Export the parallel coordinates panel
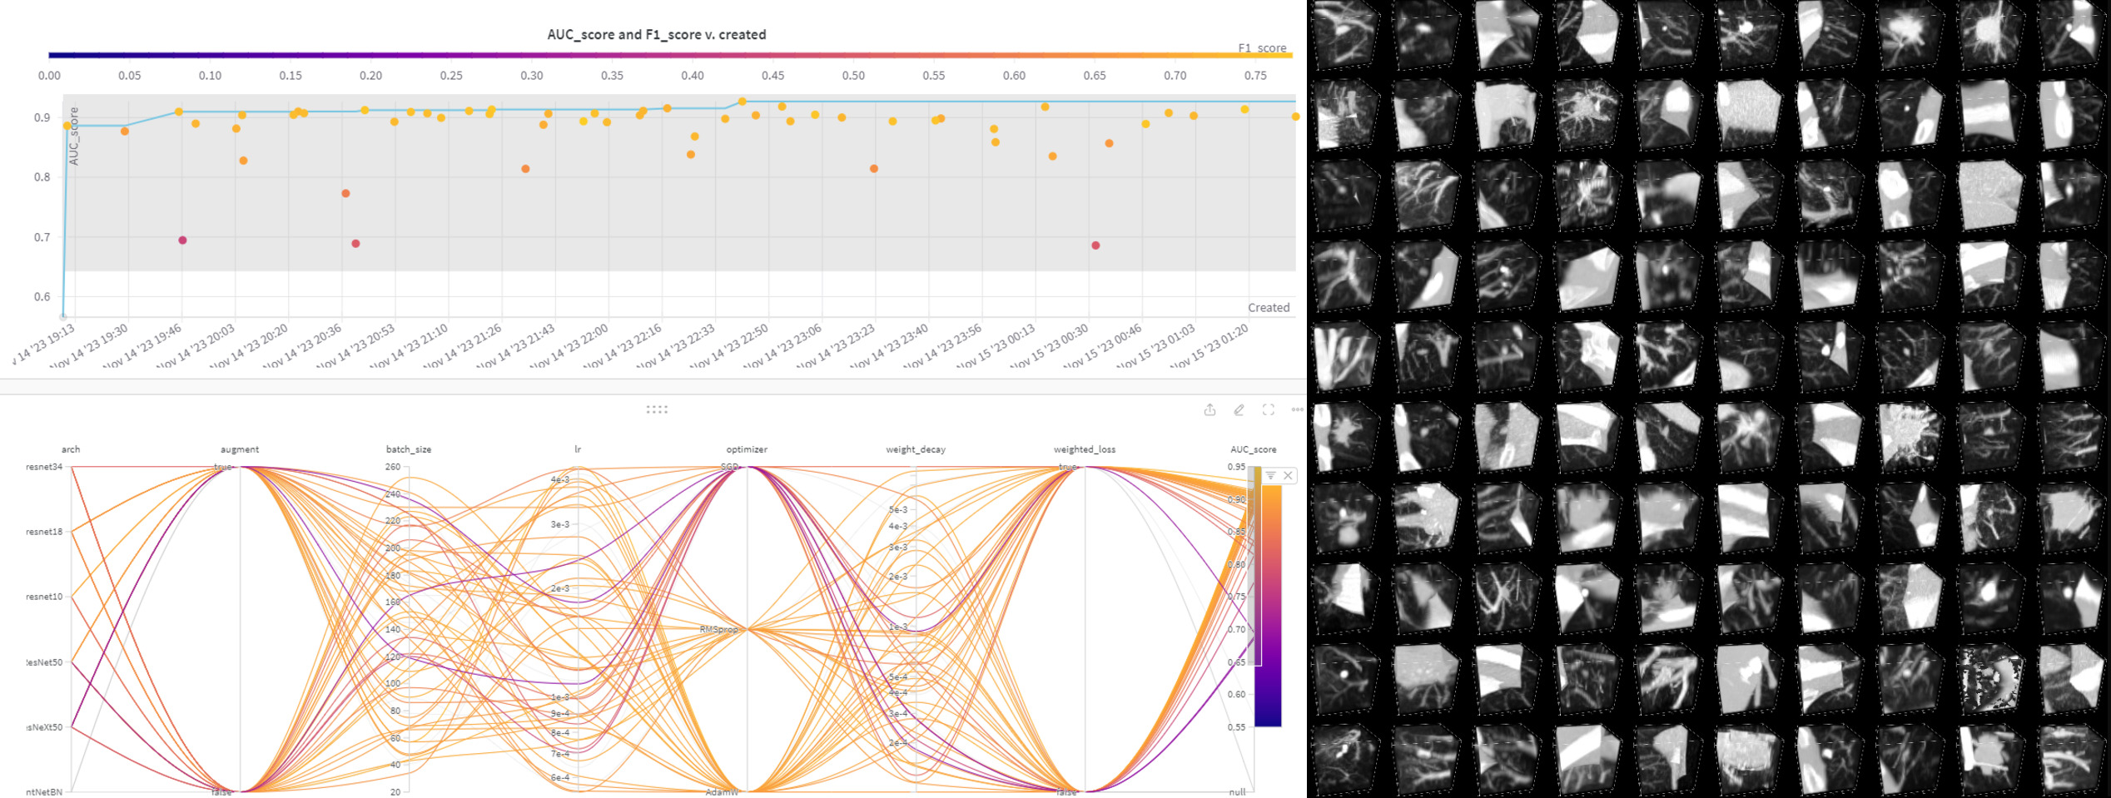 pos(1209,409)
